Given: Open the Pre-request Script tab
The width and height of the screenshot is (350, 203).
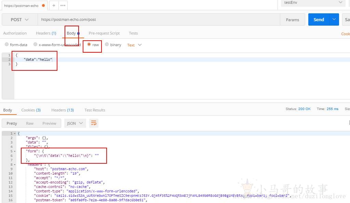Looking at the screenshot, I should click(104, 33).
